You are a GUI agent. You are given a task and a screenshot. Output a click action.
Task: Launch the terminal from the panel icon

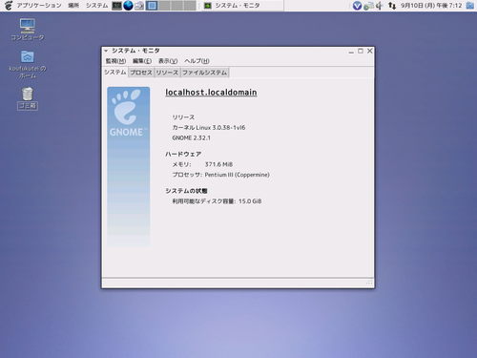click(x=116, y=6)
